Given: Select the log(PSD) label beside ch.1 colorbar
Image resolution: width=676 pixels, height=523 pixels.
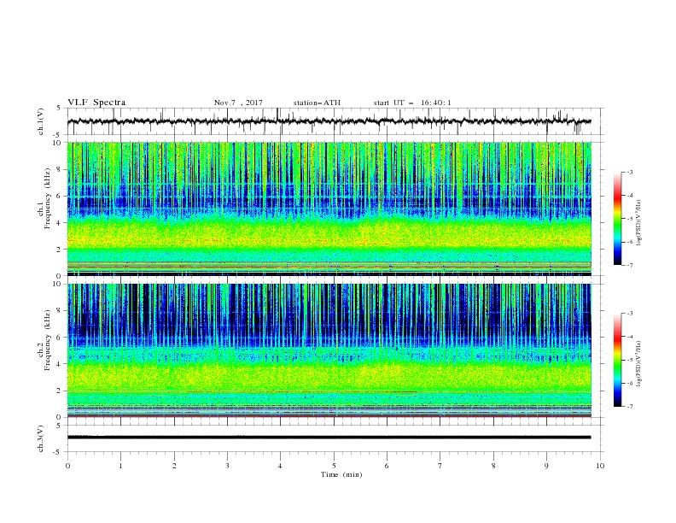Looking at the screenshot, I should click(638, 223).
